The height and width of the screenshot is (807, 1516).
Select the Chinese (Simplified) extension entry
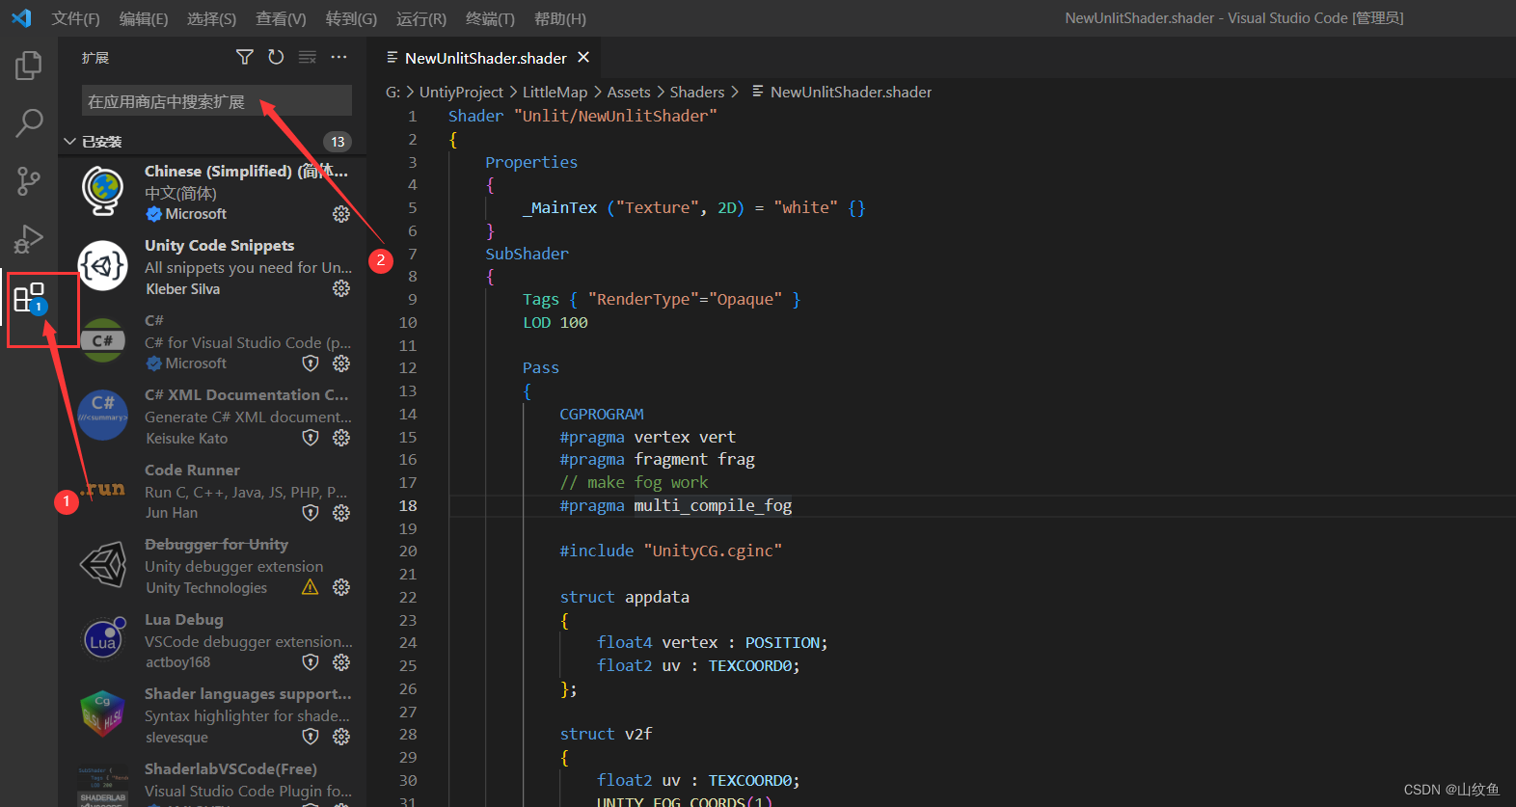pyautogui.click(x=212, y=192)
